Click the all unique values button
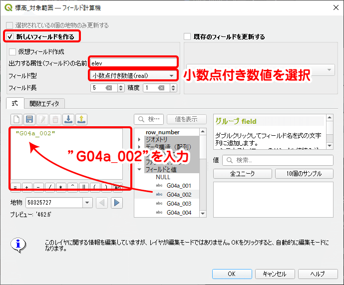 (243, 174)
